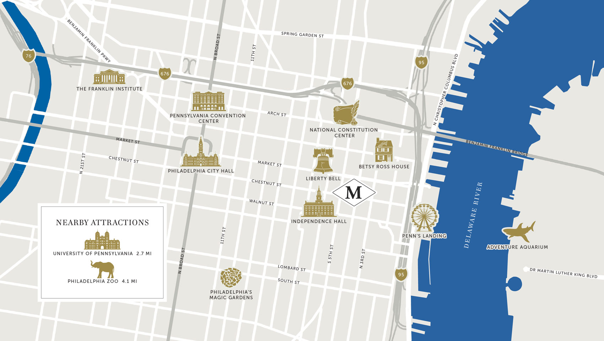Click the Liberty Bell icon
This screenshot has width=604, height=341.
[323, 161]
